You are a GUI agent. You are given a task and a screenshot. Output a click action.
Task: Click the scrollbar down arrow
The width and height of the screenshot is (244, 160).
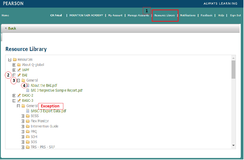pos(233,146)
